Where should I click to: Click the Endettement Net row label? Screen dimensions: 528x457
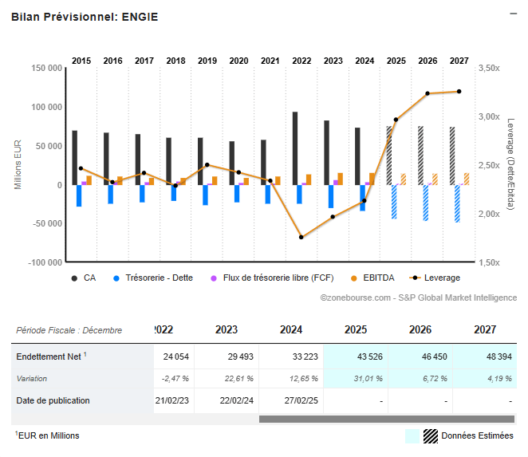52,357
